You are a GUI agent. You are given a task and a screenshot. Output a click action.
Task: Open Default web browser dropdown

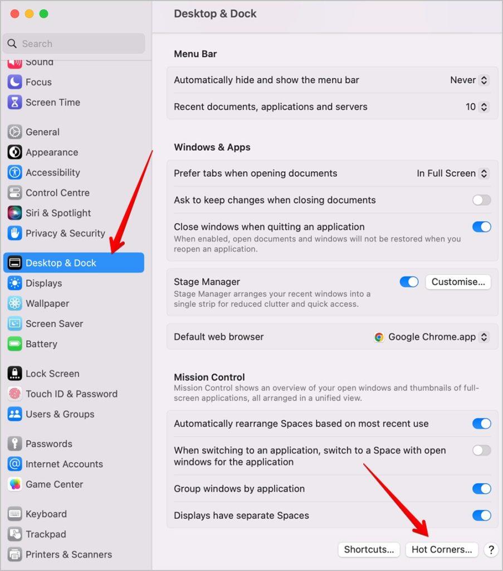click(x=431, y=337)
